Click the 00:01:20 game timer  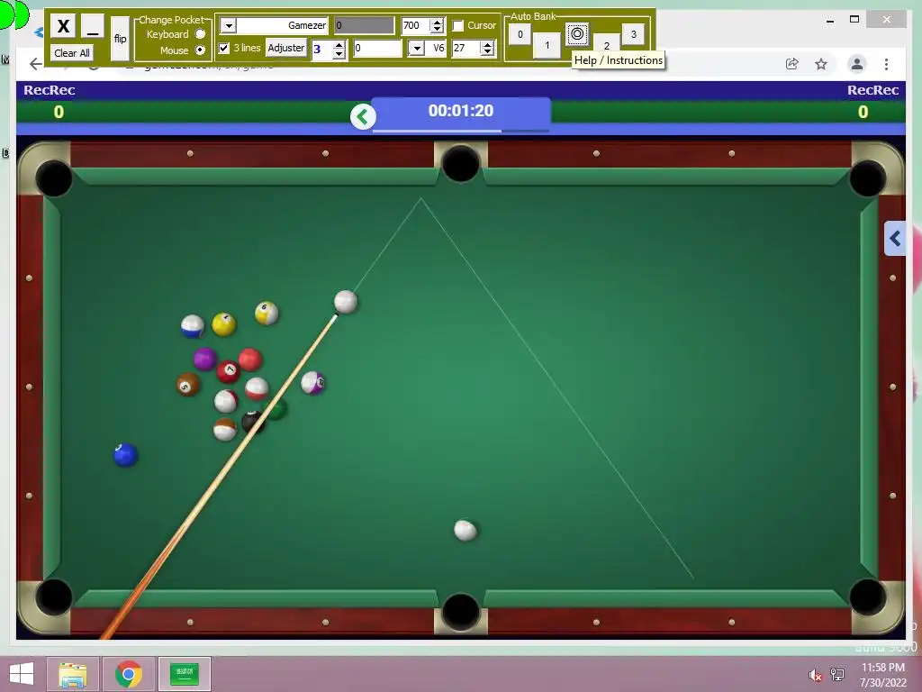pos(460,111)
